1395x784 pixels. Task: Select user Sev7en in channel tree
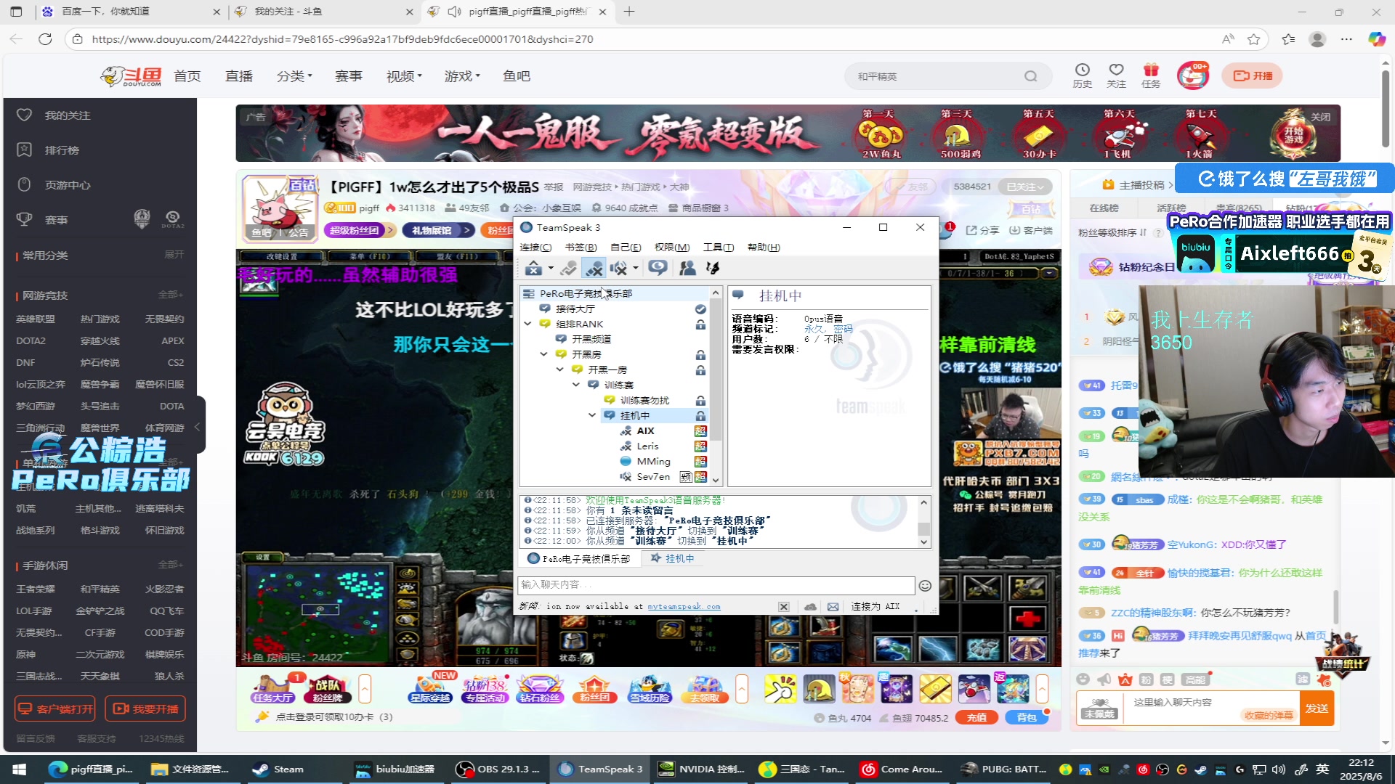(653, 476)
